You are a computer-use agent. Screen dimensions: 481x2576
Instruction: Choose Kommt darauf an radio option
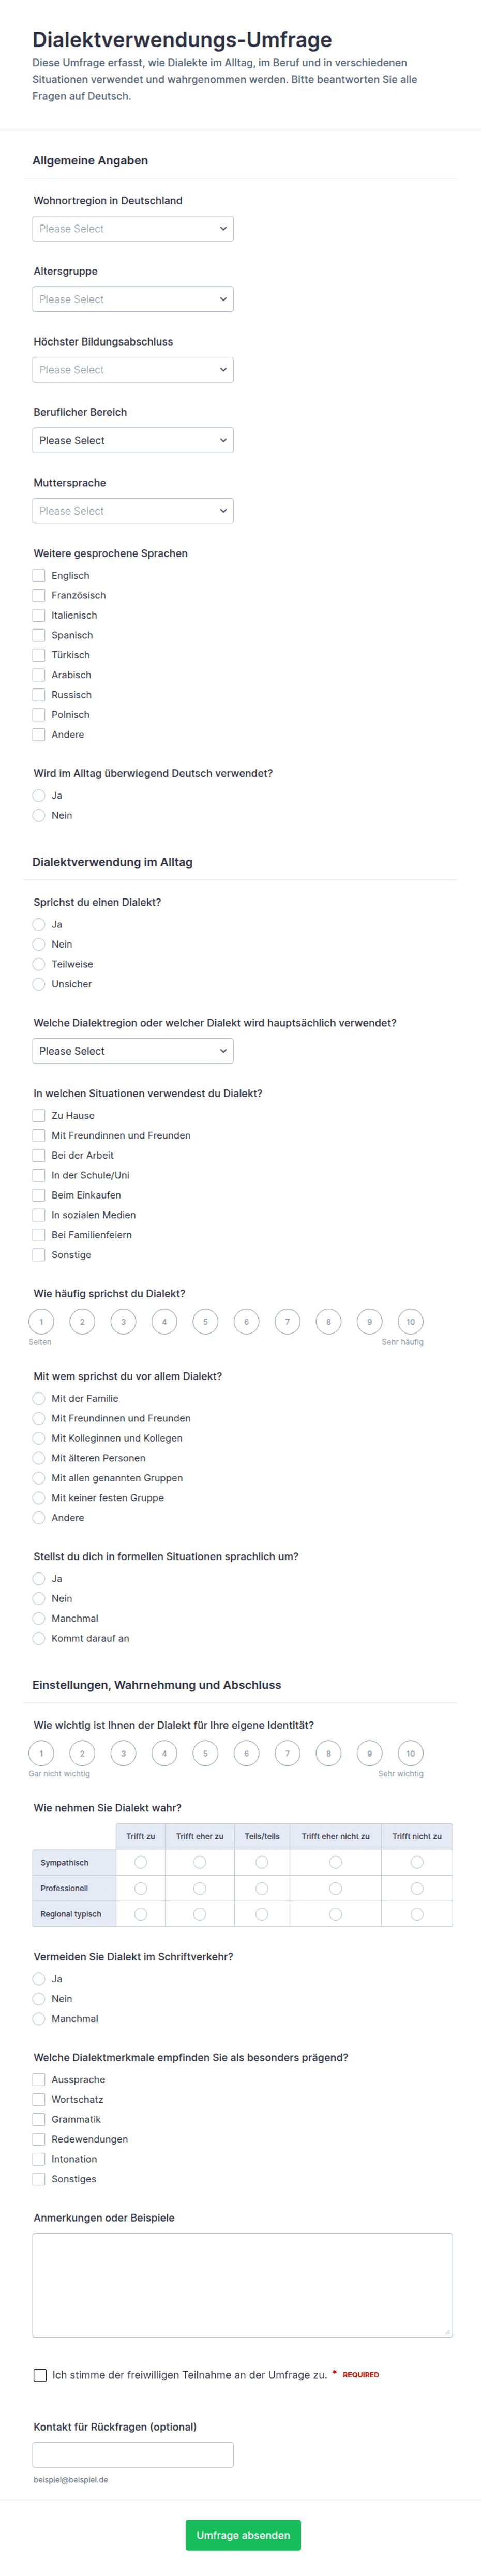[x=39, y=1638]
